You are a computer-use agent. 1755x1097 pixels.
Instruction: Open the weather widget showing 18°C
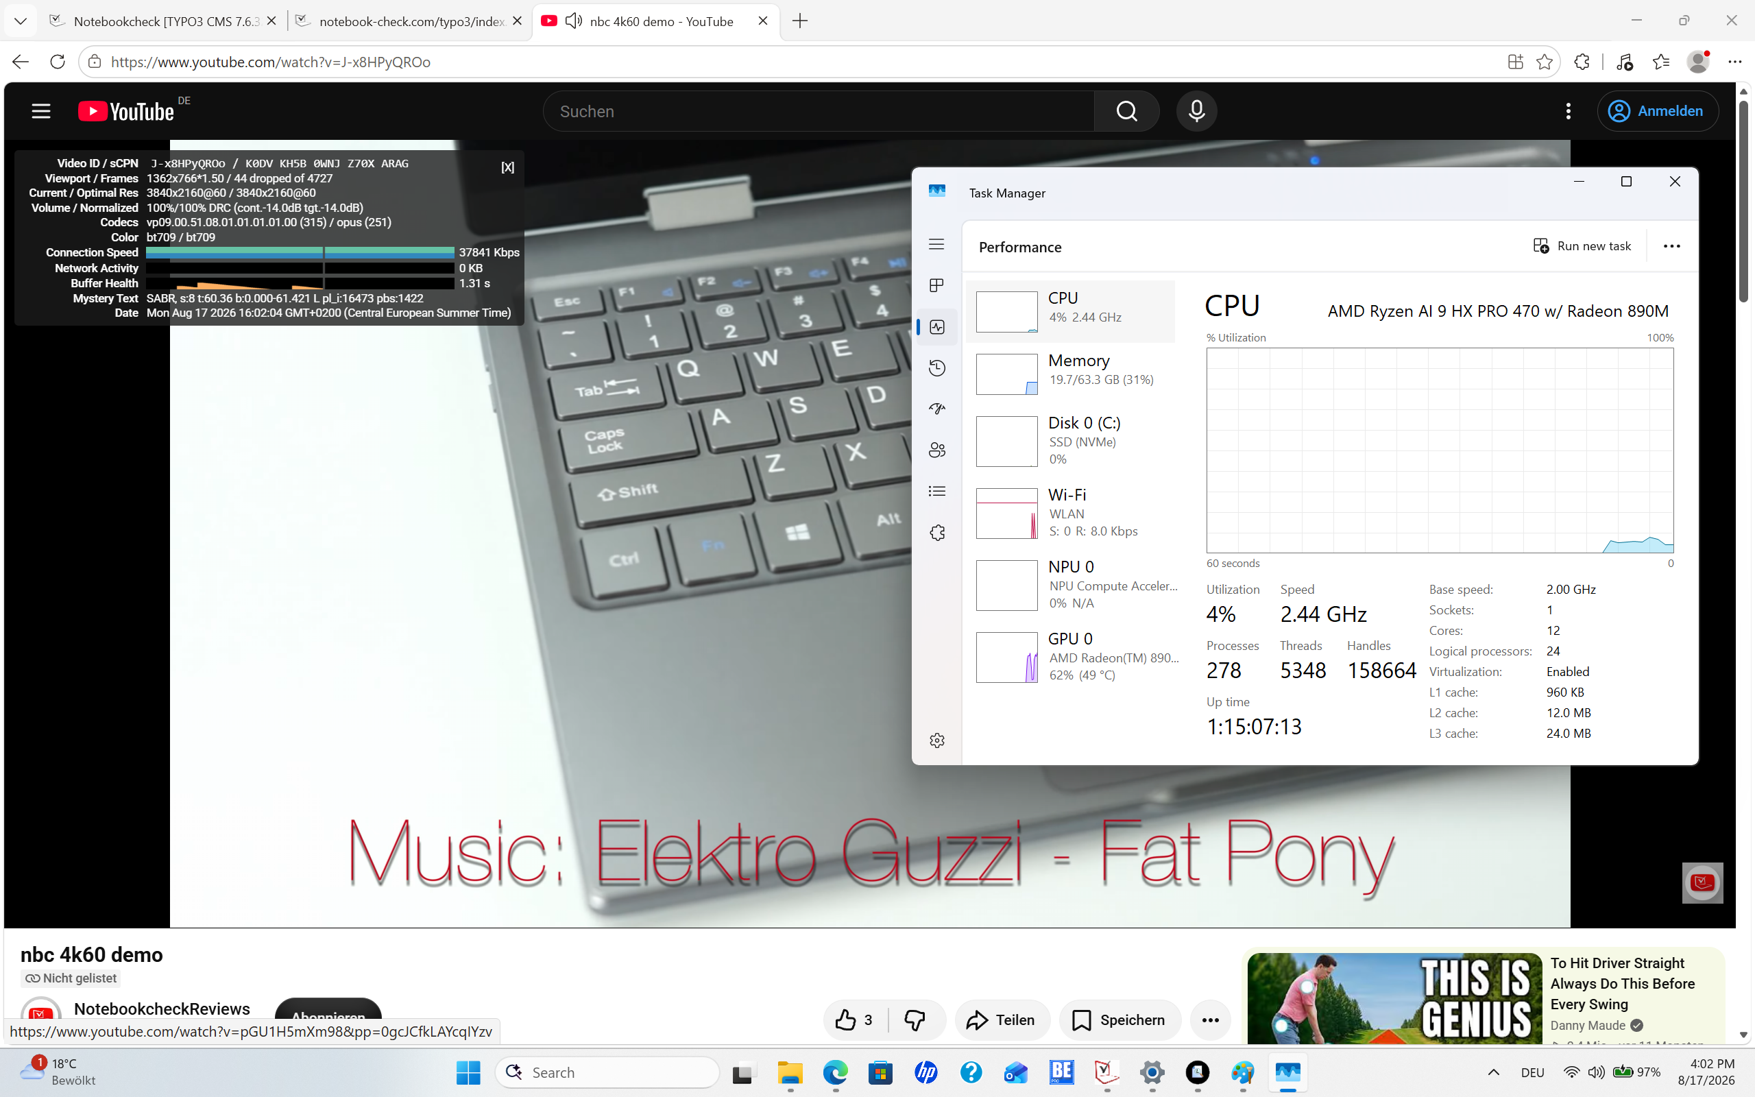click(59, 1072)
